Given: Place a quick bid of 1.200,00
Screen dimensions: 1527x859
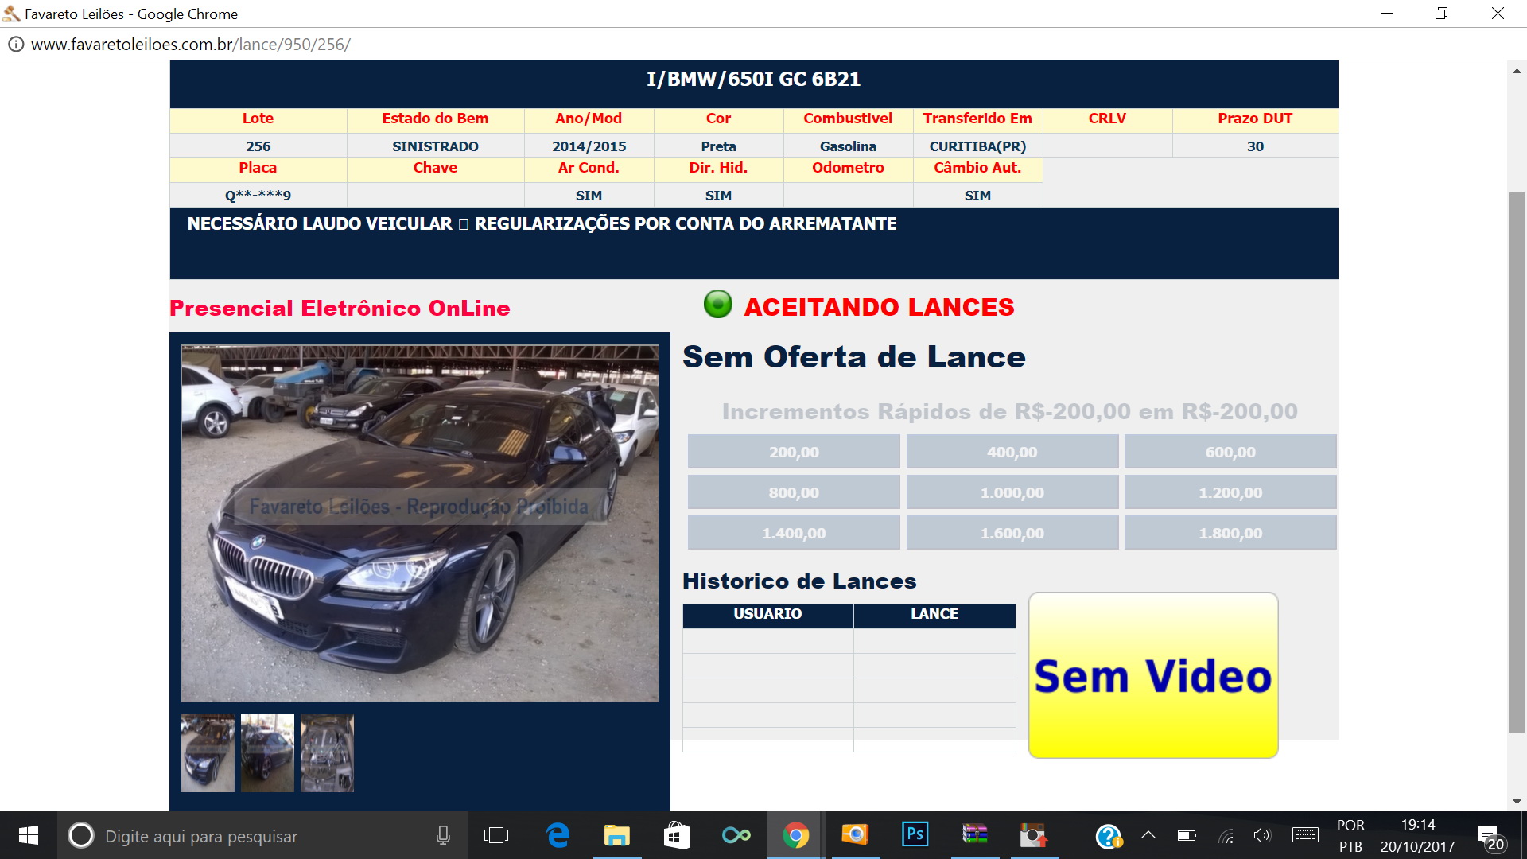Looking at the screenshot, I should coord(1230,492).
